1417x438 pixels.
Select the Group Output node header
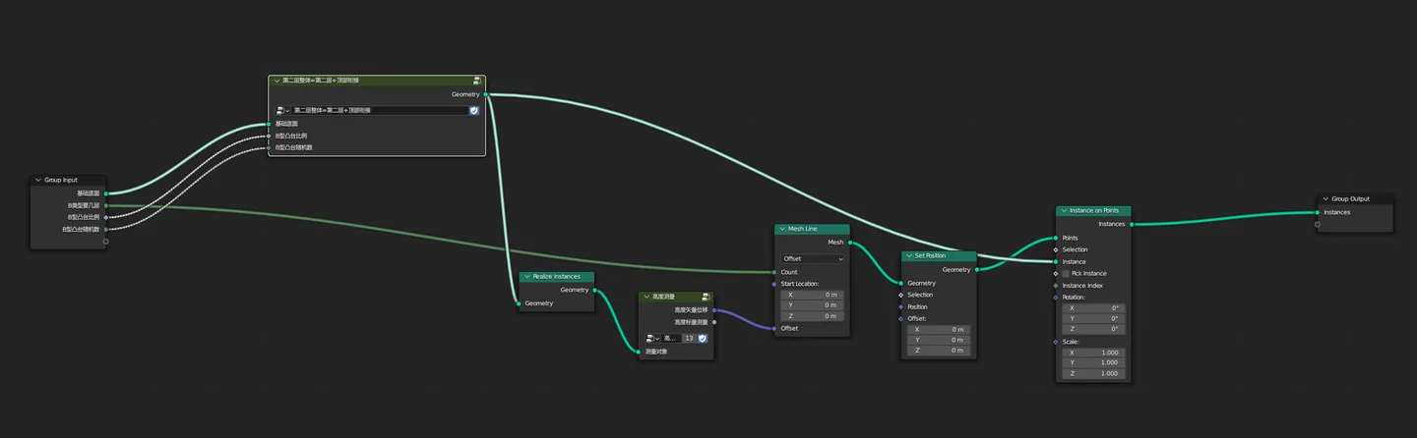1355,199
